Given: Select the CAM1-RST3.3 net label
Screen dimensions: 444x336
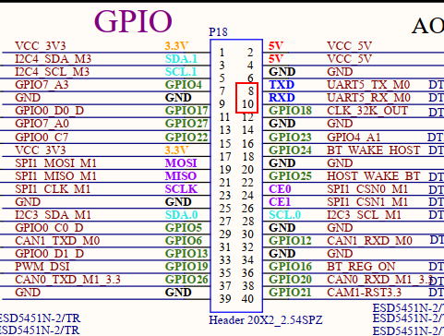Looking at the screenshot, I should tap(365, 293).
